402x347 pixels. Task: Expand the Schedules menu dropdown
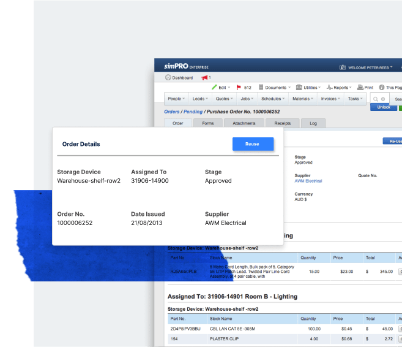point(273,99)
